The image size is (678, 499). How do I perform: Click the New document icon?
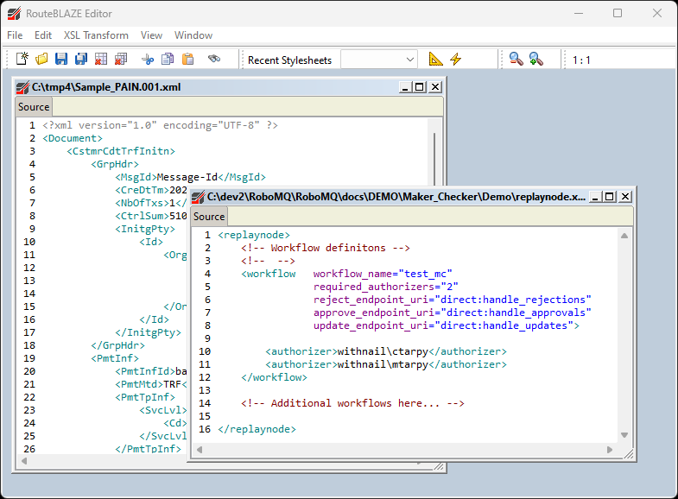(x=22, y=59)
